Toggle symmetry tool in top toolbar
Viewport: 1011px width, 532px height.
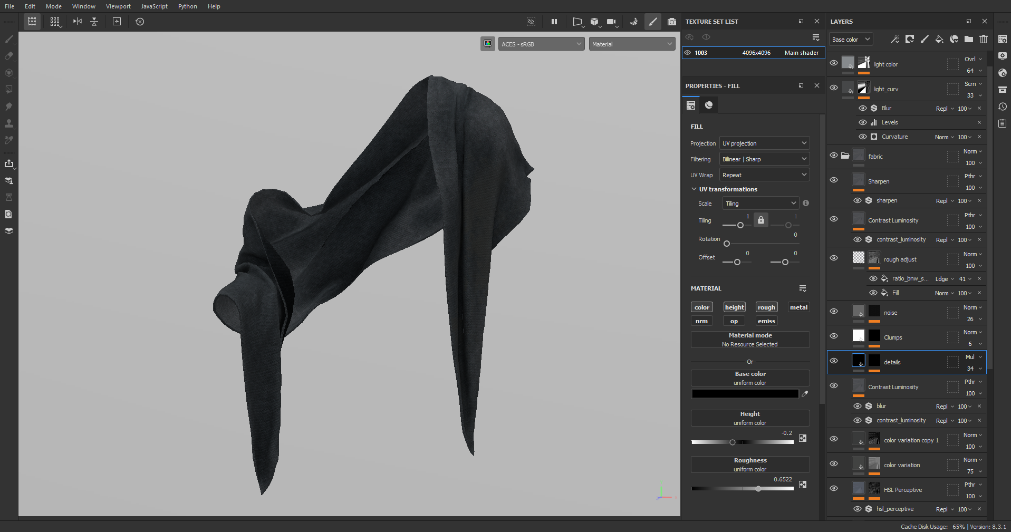pos(78,22)
